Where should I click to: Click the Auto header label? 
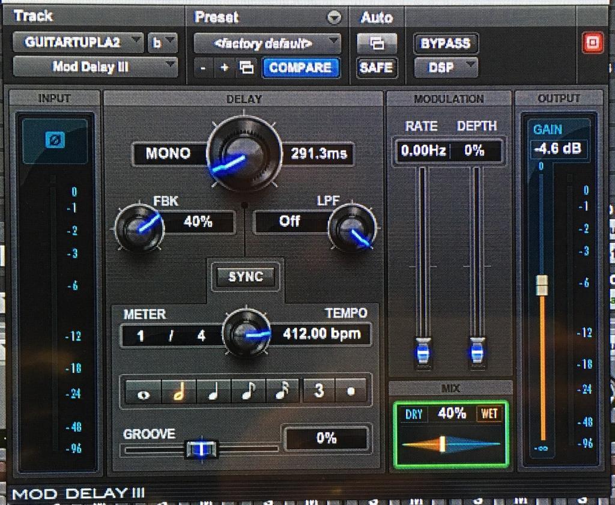pos(377,17)
